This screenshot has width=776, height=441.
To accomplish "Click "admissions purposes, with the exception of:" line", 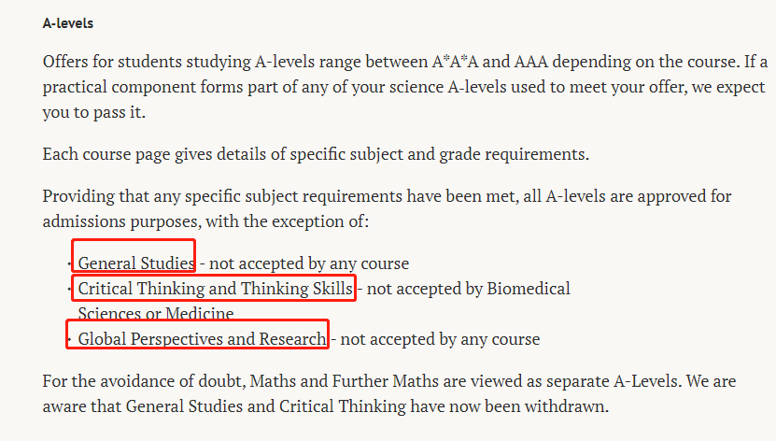I will point(205,221).
